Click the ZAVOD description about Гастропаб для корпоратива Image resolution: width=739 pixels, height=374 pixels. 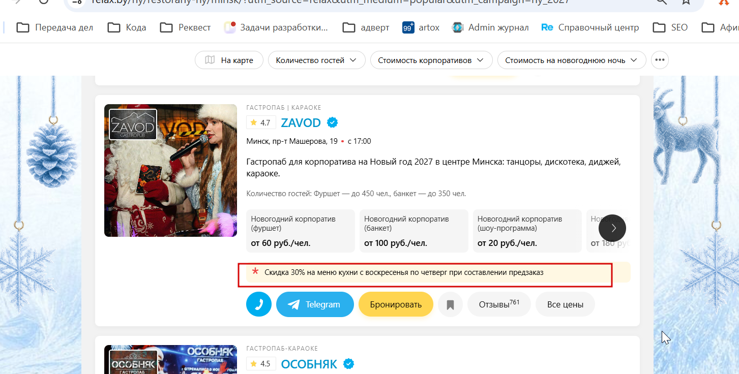pyautogui.click(x=433, y=168)
